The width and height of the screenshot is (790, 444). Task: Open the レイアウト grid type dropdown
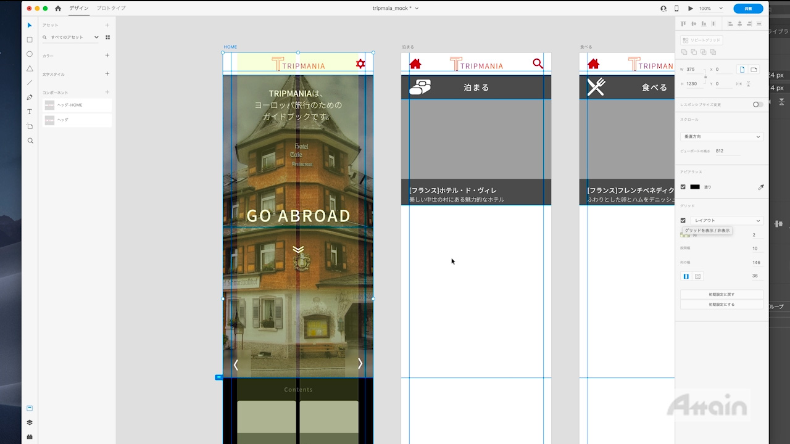pyautogui.click(x=726, y=220)
